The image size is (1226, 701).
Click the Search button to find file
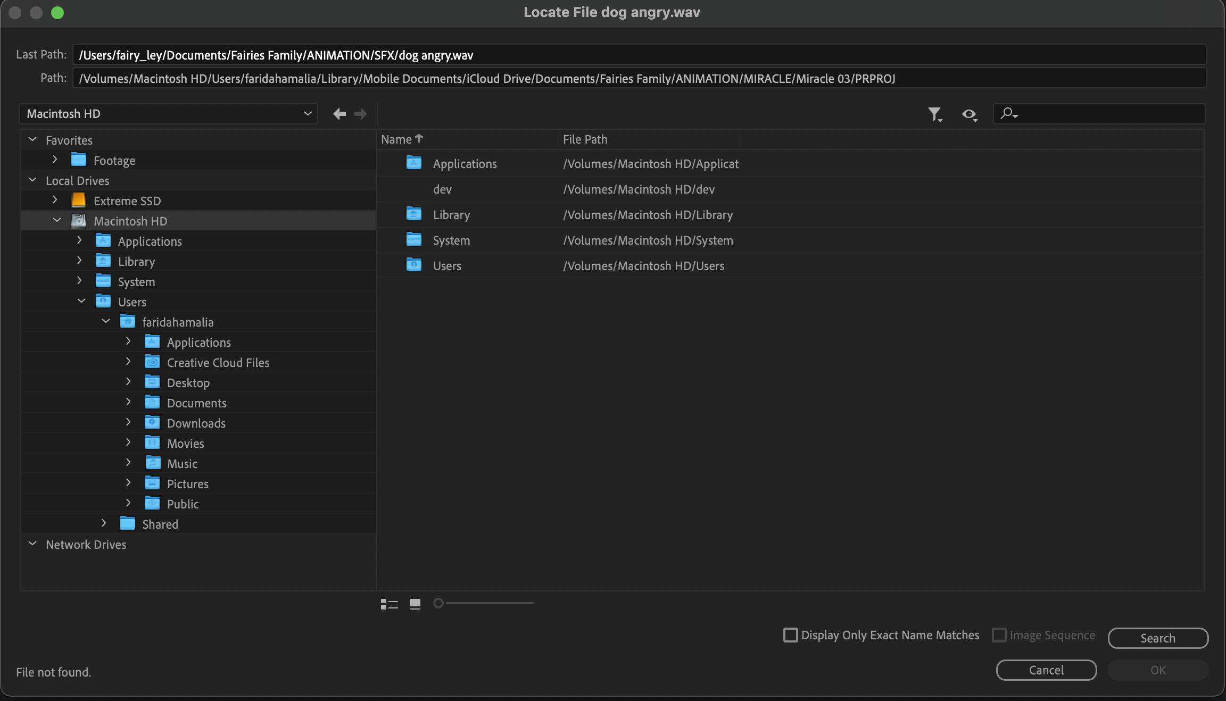[1158, 638]
